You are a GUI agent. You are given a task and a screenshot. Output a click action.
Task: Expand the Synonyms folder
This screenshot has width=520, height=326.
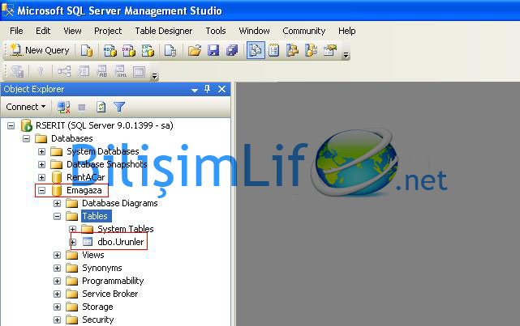pyautogui.click(x=57, y=268)
